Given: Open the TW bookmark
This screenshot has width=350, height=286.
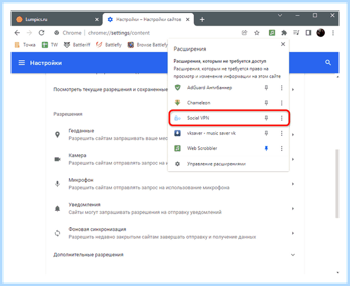Looking at the screenshot, I should (x=50, y=45).
